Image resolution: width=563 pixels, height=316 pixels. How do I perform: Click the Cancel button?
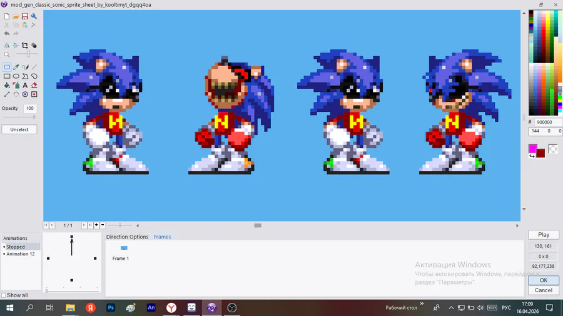[x=544, y=290]
